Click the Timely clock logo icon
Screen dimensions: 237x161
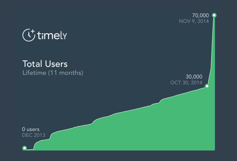pos(29,35)
